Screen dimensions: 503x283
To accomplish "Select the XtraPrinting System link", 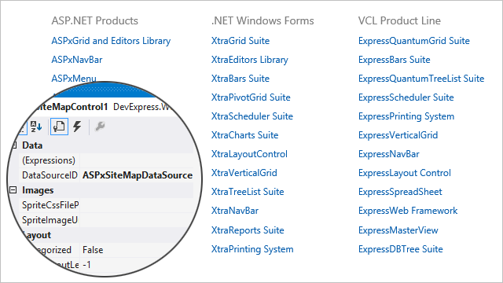I will pyautogui.click(x=252, y=249).
